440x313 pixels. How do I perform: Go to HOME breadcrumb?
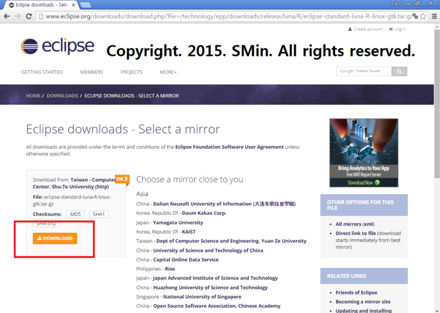click(33, 96)
